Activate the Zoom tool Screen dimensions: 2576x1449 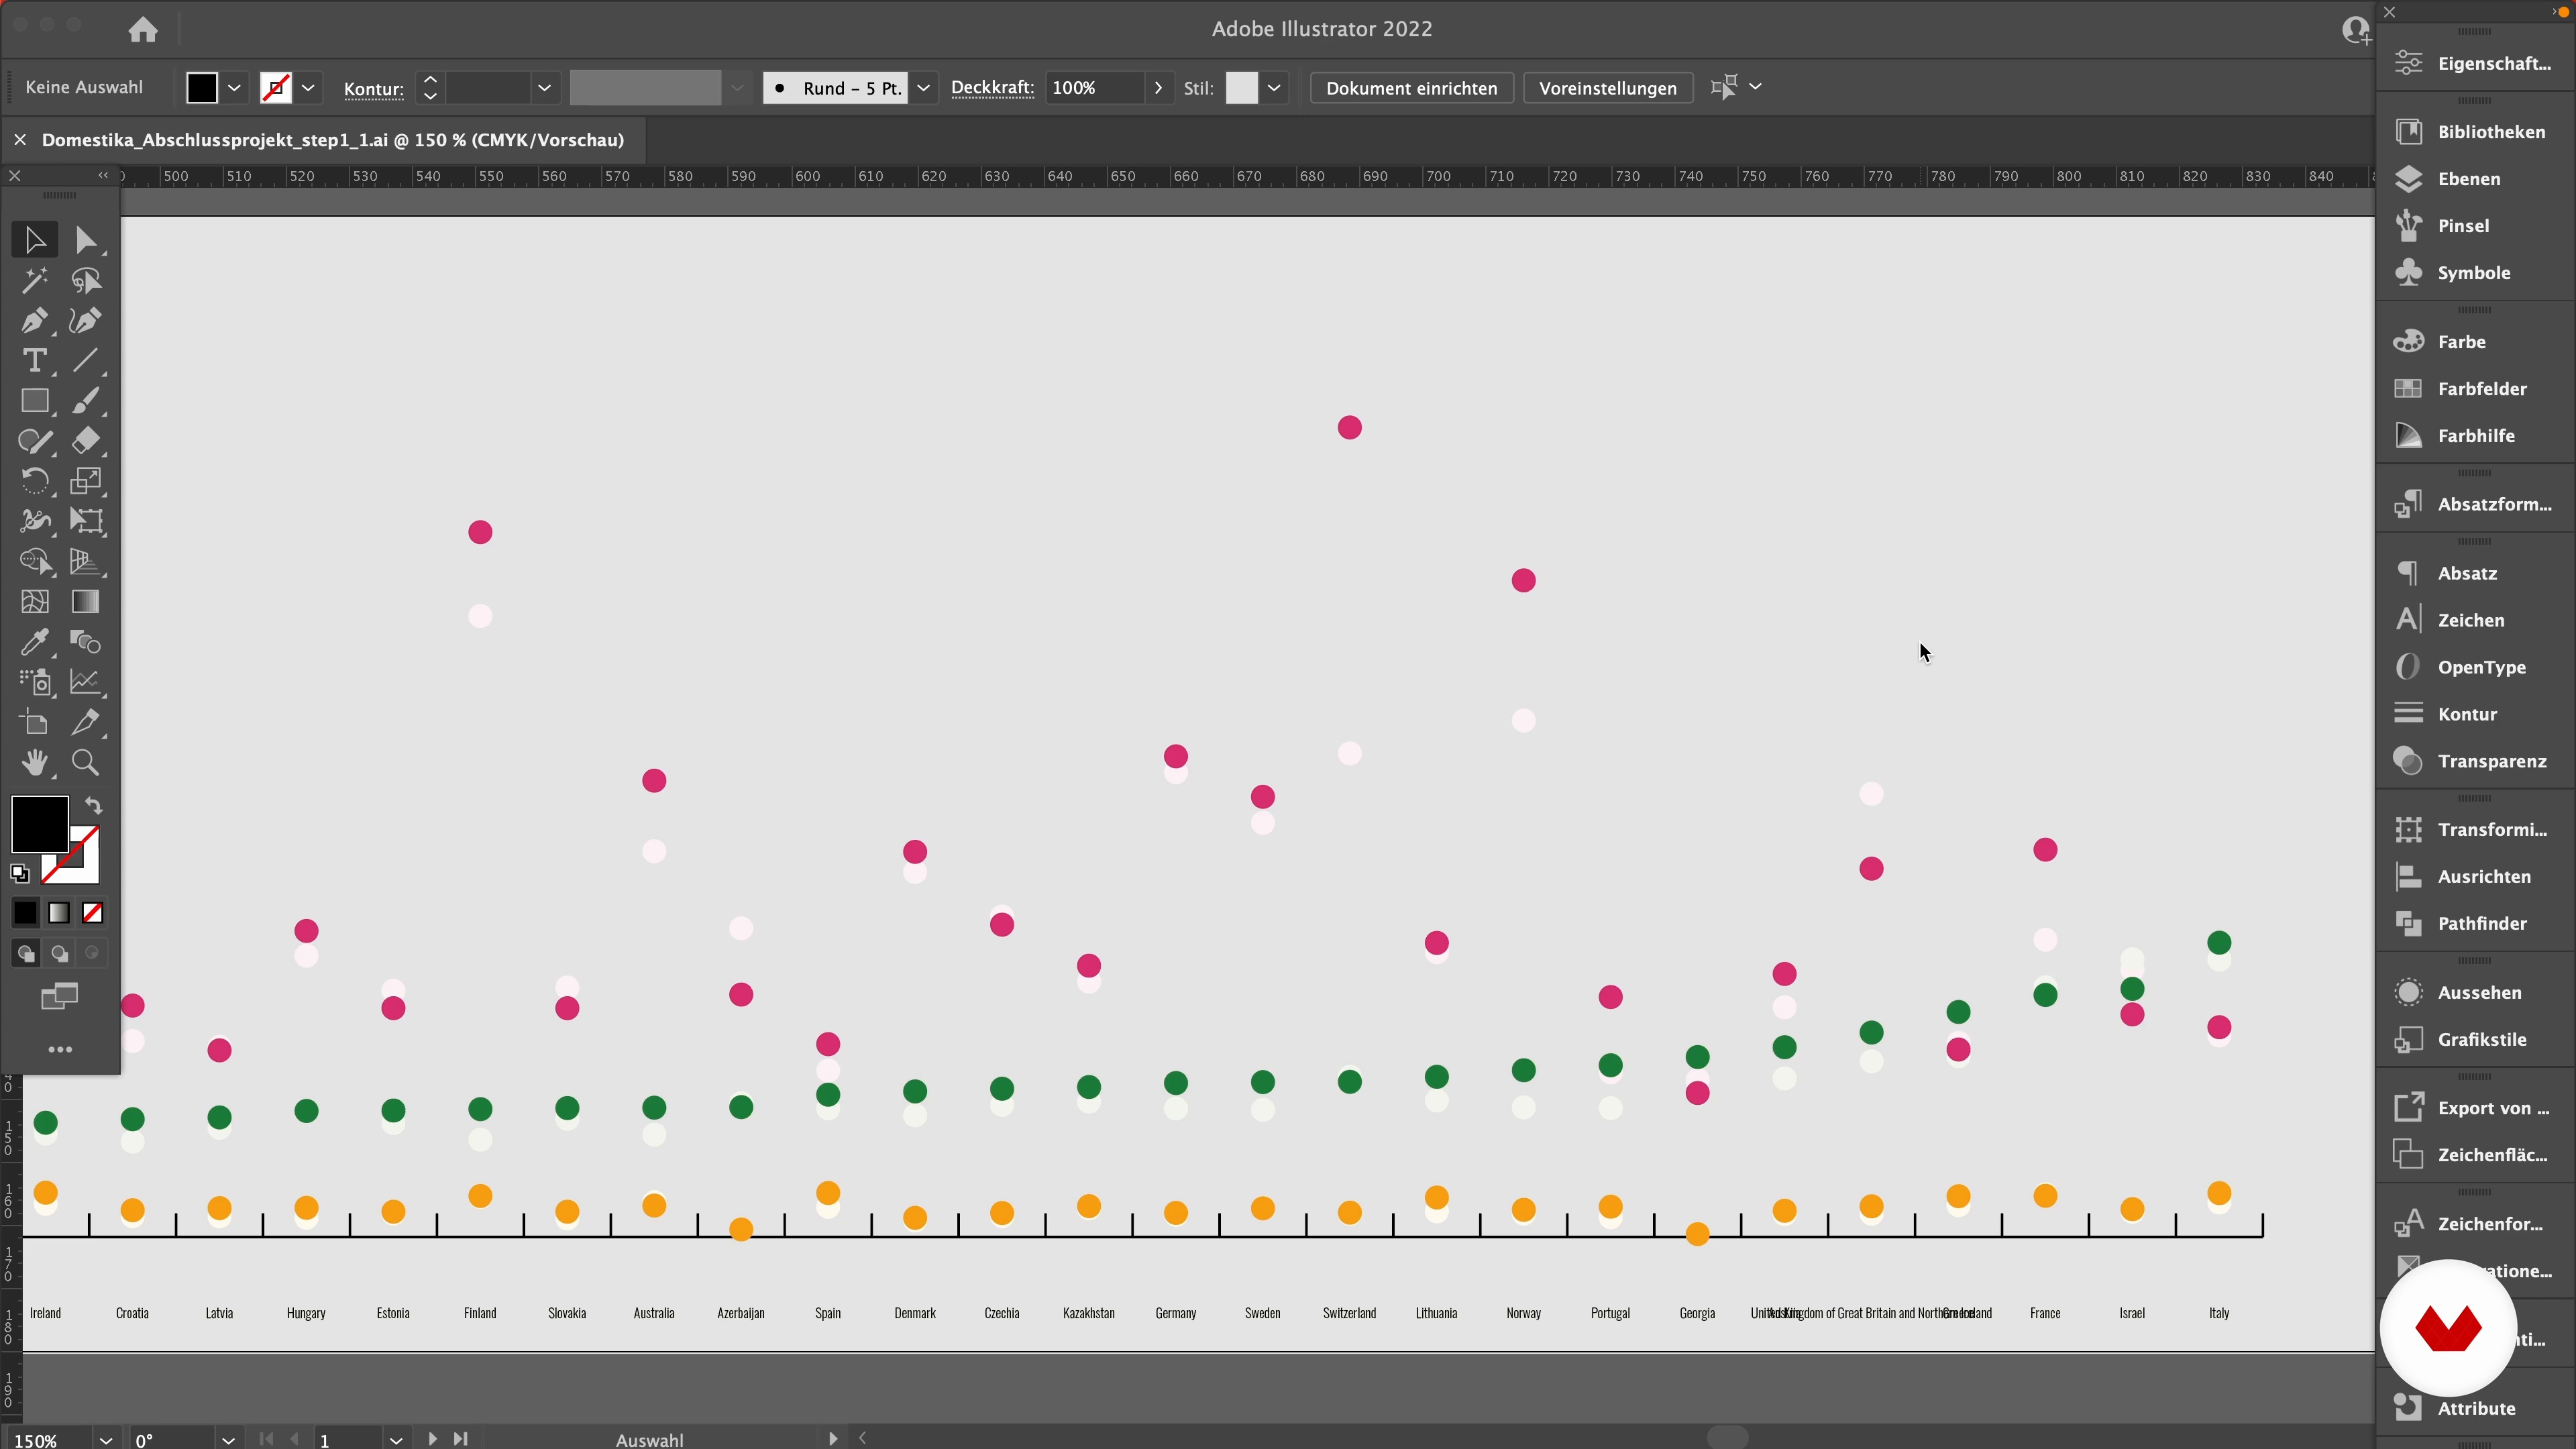(86, 763)
